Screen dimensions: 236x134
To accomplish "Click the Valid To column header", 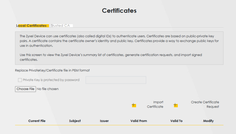I will [x=176, y=121].
